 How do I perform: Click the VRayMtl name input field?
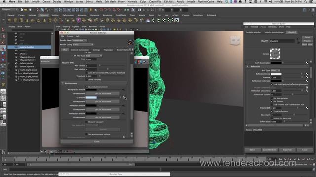[282, 41]
